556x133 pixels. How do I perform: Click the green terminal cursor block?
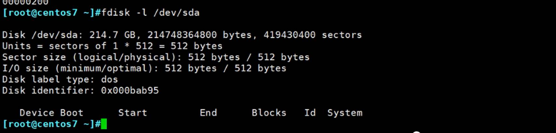pos(104,124)
